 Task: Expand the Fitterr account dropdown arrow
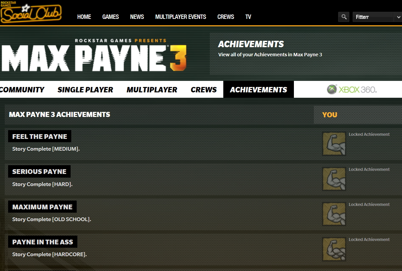(398, 17)
